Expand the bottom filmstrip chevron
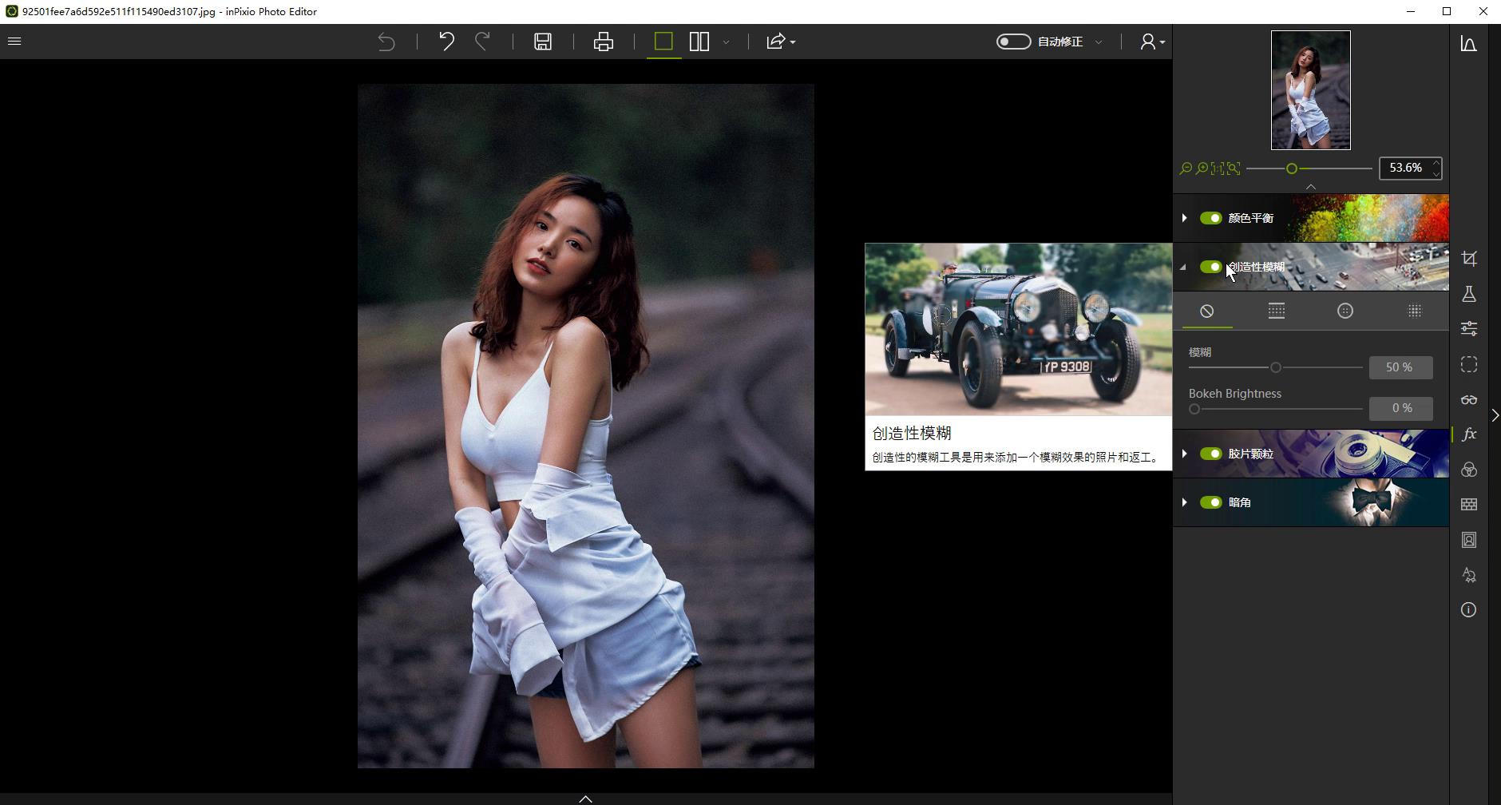 [x=585, y=799]
